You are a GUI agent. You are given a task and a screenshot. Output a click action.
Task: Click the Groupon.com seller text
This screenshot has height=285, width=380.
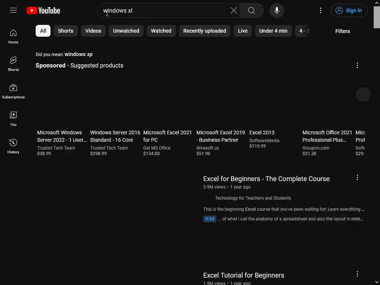(x=315, y=148)
